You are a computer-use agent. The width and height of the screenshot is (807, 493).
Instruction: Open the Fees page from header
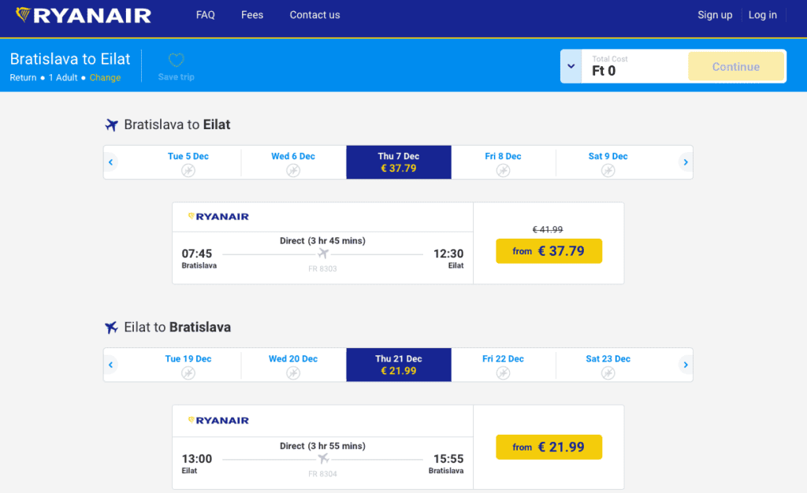tap(252, 15)
